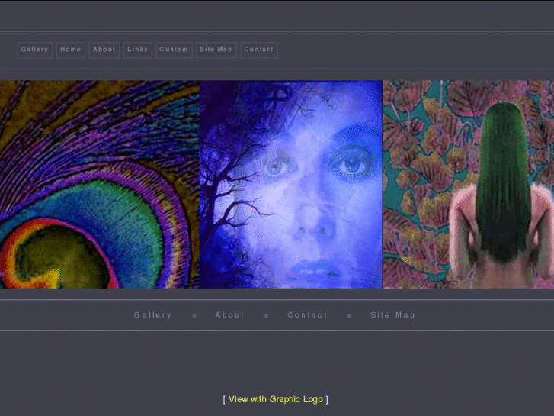This screenshot has width=554, height=416.
Task: Open the Links page button
Action: [x=138, y=50]
